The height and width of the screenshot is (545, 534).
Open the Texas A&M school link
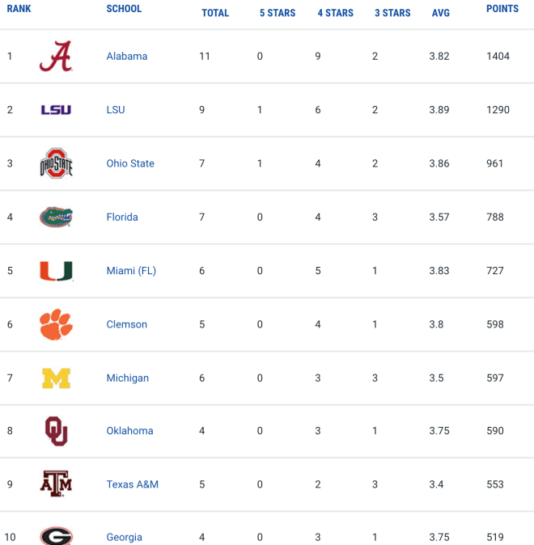click(x=132, y=484)
